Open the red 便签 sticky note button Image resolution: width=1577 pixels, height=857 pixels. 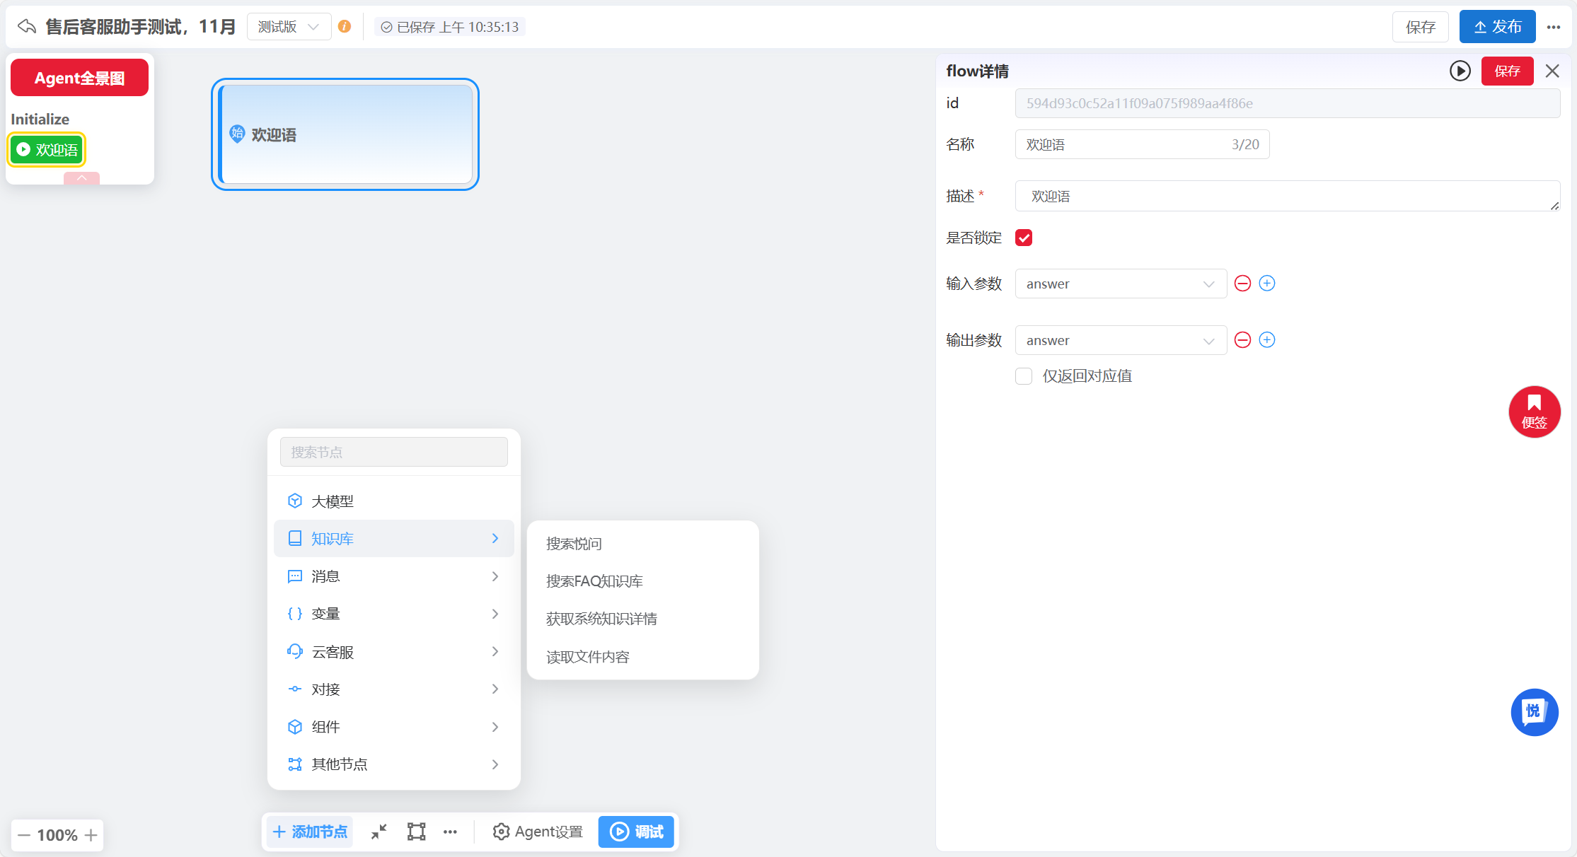[1534, 412]
